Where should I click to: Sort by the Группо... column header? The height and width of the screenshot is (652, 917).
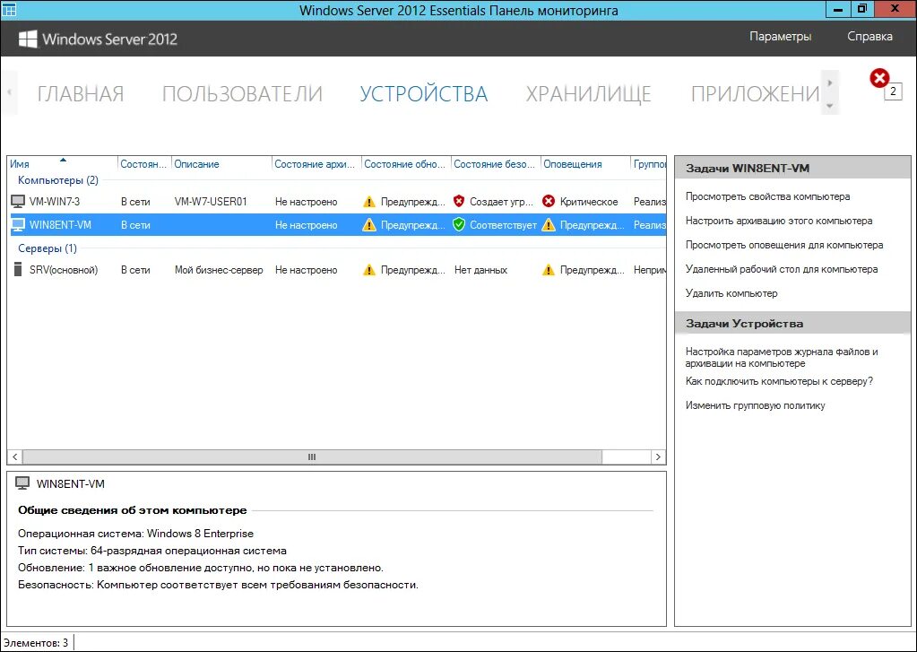pos(649,164)
